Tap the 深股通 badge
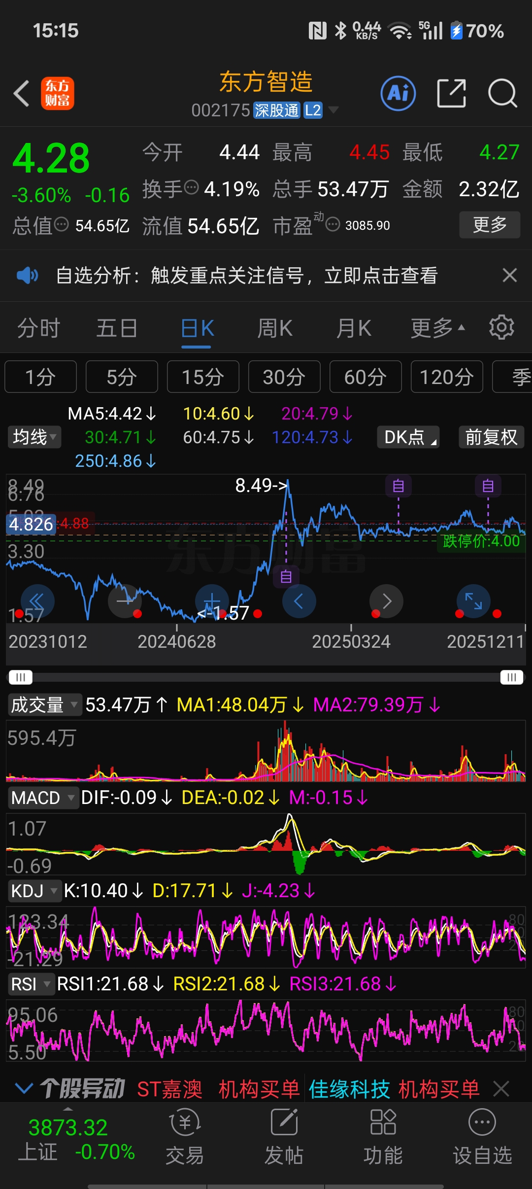 (x=277, y=110)
